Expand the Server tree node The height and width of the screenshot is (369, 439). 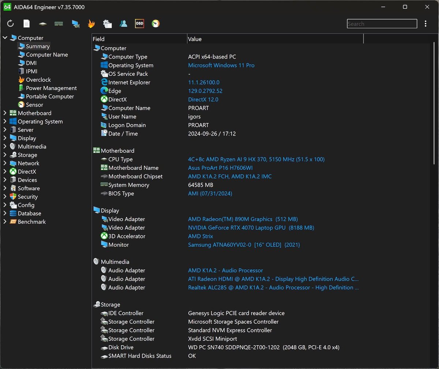coord(5,130)
